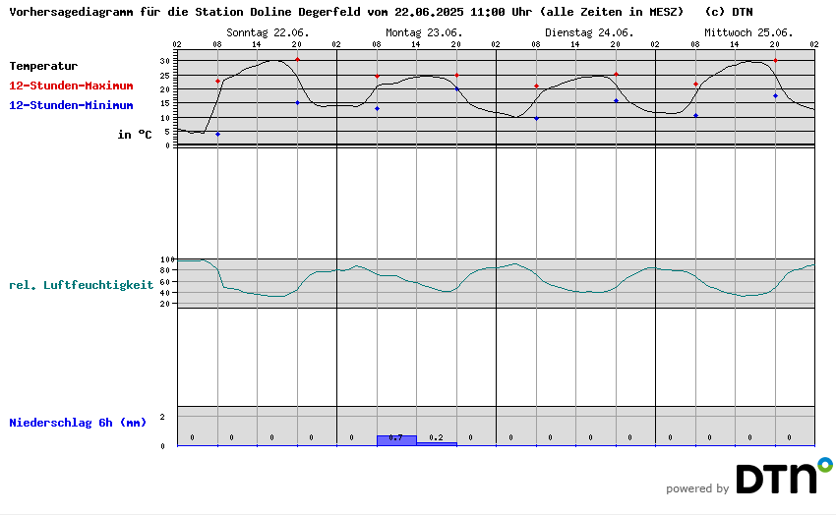This screenshot has width=836, height=515.
Task: Click the 0.7 mm precipitation bar
Action: (396, 440)
